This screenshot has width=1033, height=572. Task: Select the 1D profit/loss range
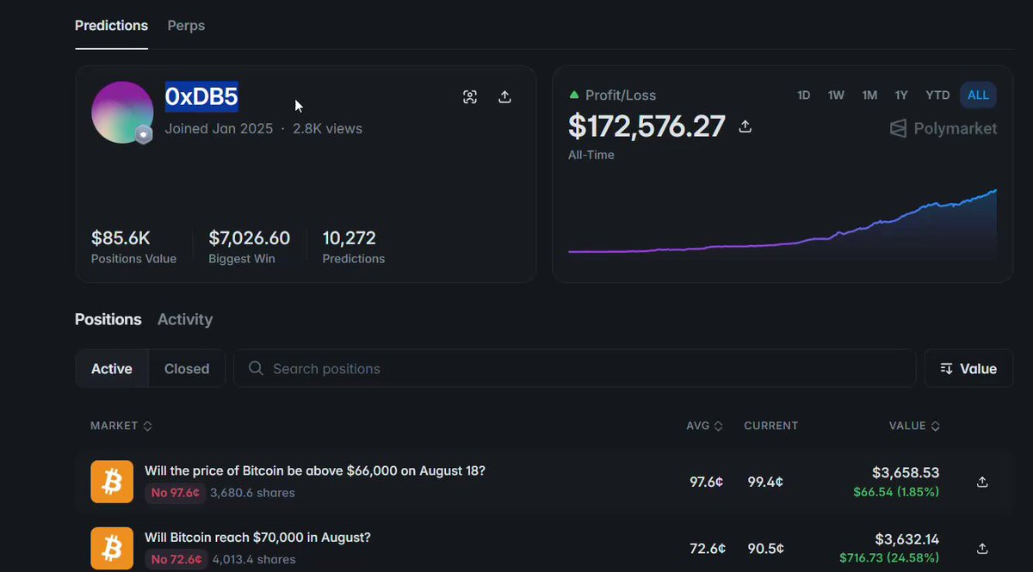[803, 95]
